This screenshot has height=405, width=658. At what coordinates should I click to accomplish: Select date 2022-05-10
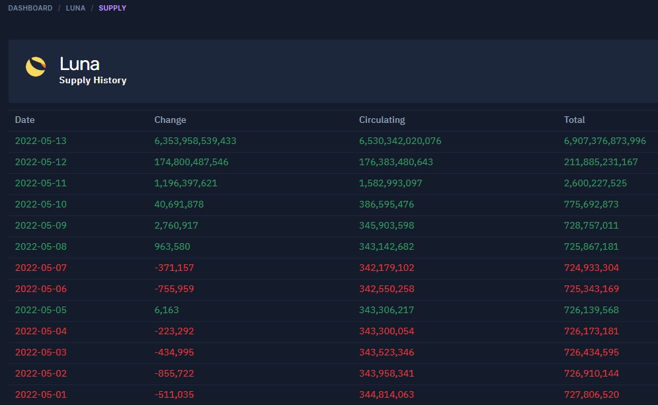(x=41, y=204)
